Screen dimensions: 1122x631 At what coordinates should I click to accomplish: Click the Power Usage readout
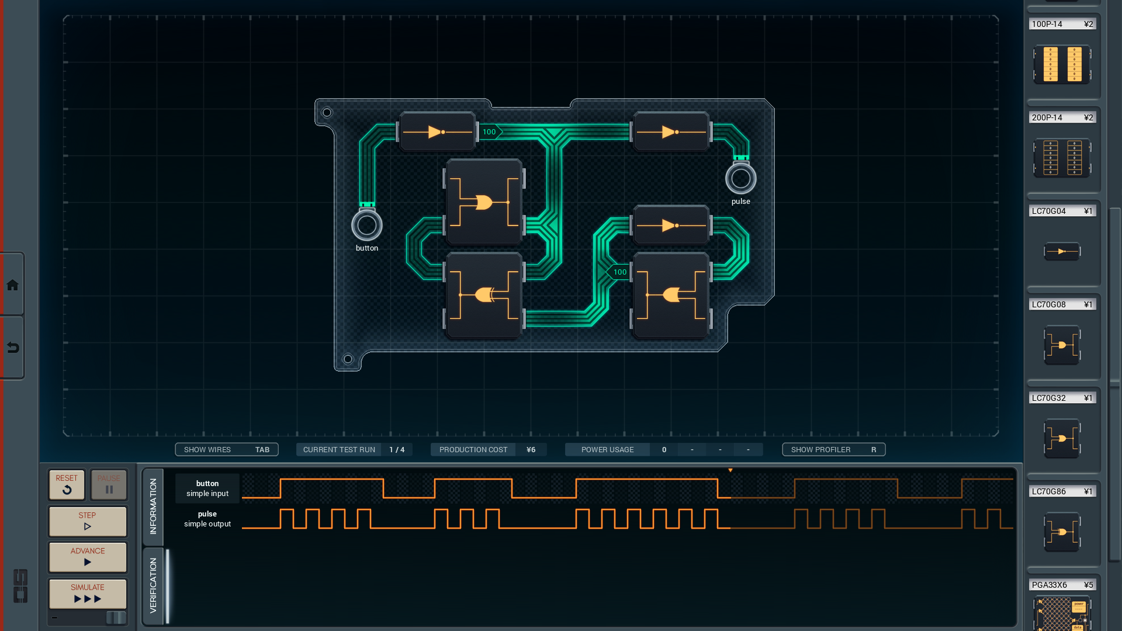[664, 449]
